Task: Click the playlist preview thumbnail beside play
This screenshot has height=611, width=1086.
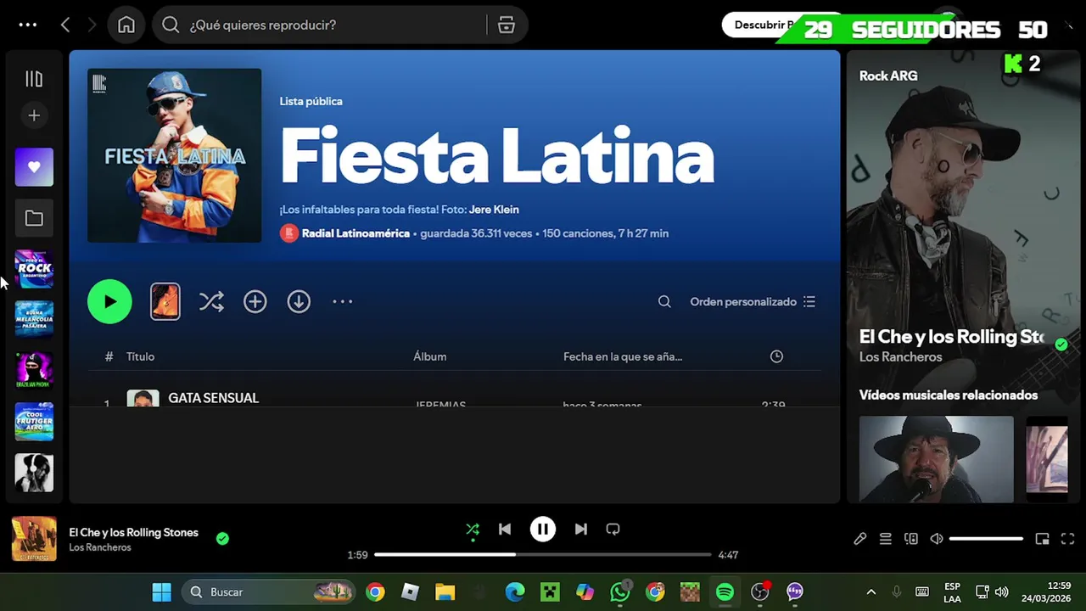Action: tap(165, 301)
